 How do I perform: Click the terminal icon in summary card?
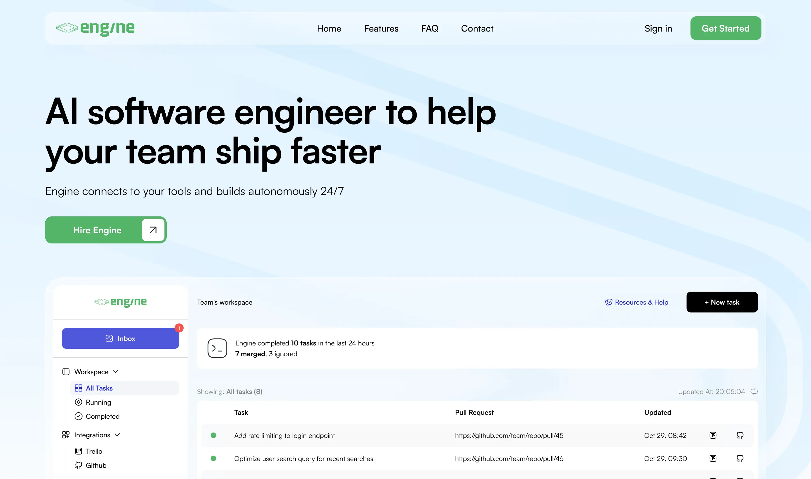coord(217,348)
